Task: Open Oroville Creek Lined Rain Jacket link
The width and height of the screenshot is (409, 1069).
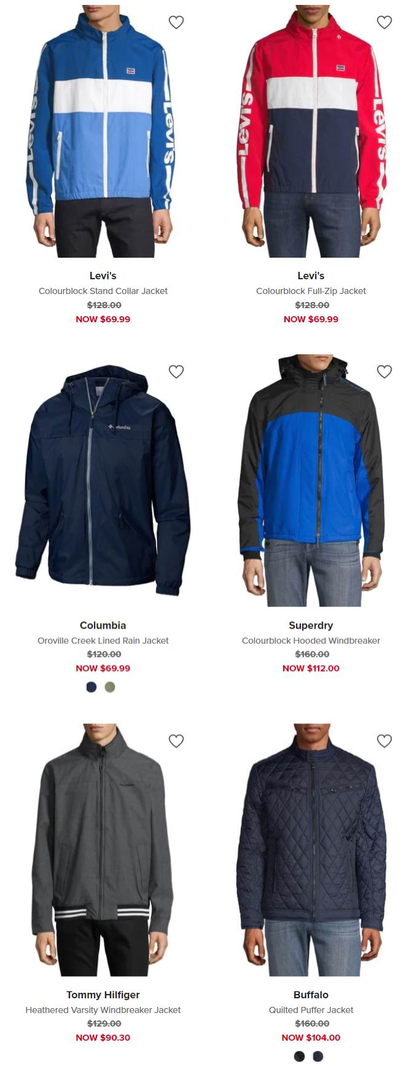Action: (103, 640)
